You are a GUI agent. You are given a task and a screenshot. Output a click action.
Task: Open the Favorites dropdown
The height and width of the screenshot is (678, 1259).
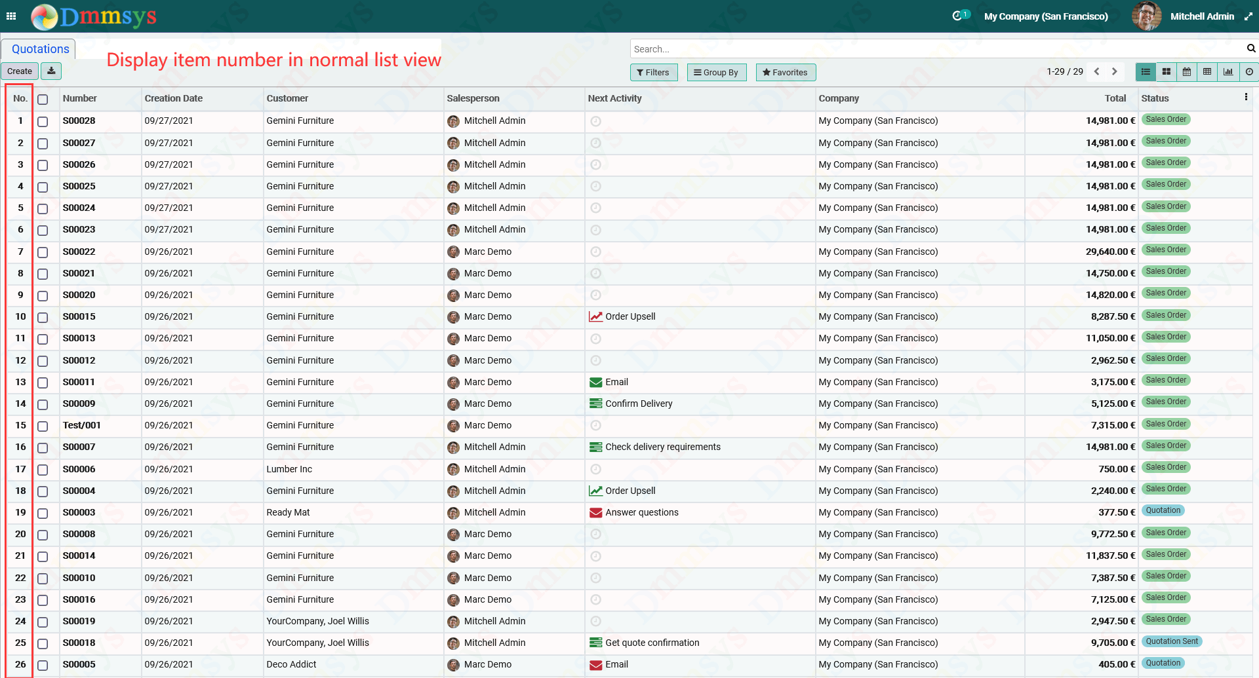(x=786, y=72)
